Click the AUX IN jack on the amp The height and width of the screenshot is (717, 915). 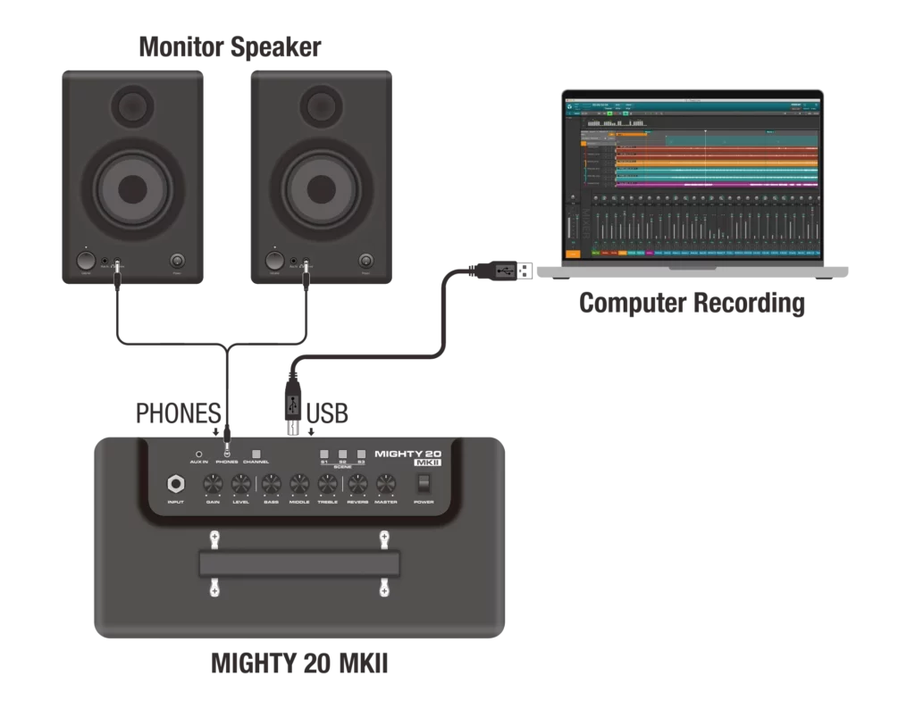(x=199, y=454)
